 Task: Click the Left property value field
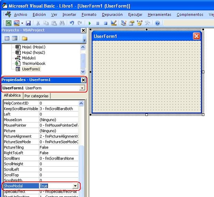(x=59, y=114)
